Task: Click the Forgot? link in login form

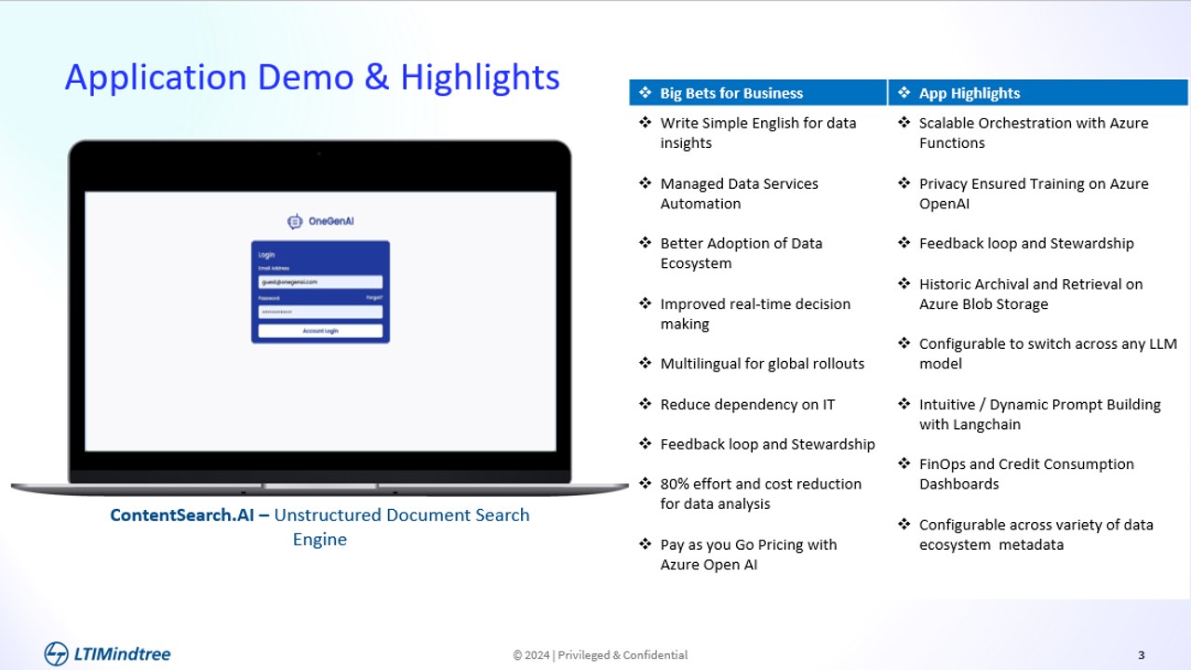Action: [374, 298]
